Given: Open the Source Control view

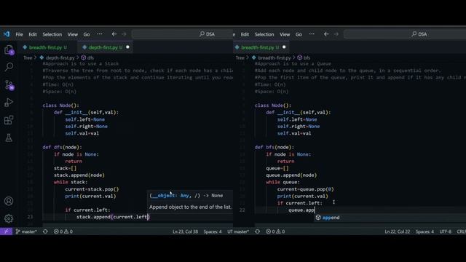Looking at the screenshot, I should coord(9,85).
